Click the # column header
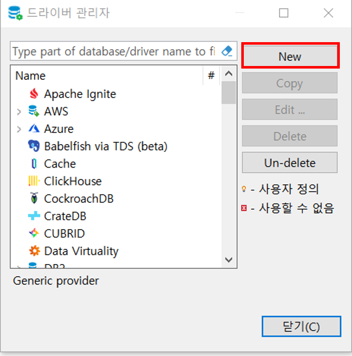 click(211, 75)
